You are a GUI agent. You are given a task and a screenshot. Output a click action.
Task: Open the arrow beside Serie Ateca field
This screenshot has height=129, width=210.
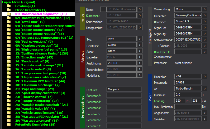140,51
